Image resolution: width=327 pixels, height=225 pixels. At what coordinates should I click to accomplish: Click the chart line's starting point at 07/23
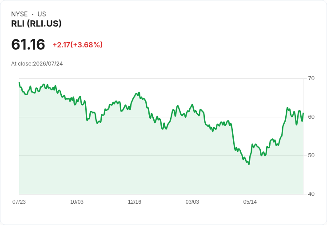pyautogui.click(x=19, y=82)
